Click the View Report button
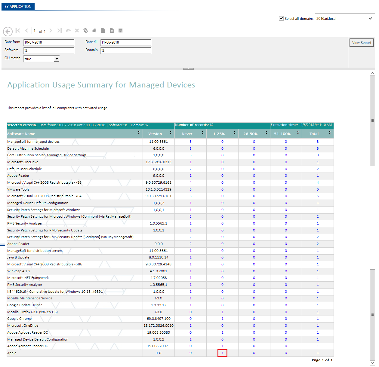Screen dimensions: 379x367 362,43
